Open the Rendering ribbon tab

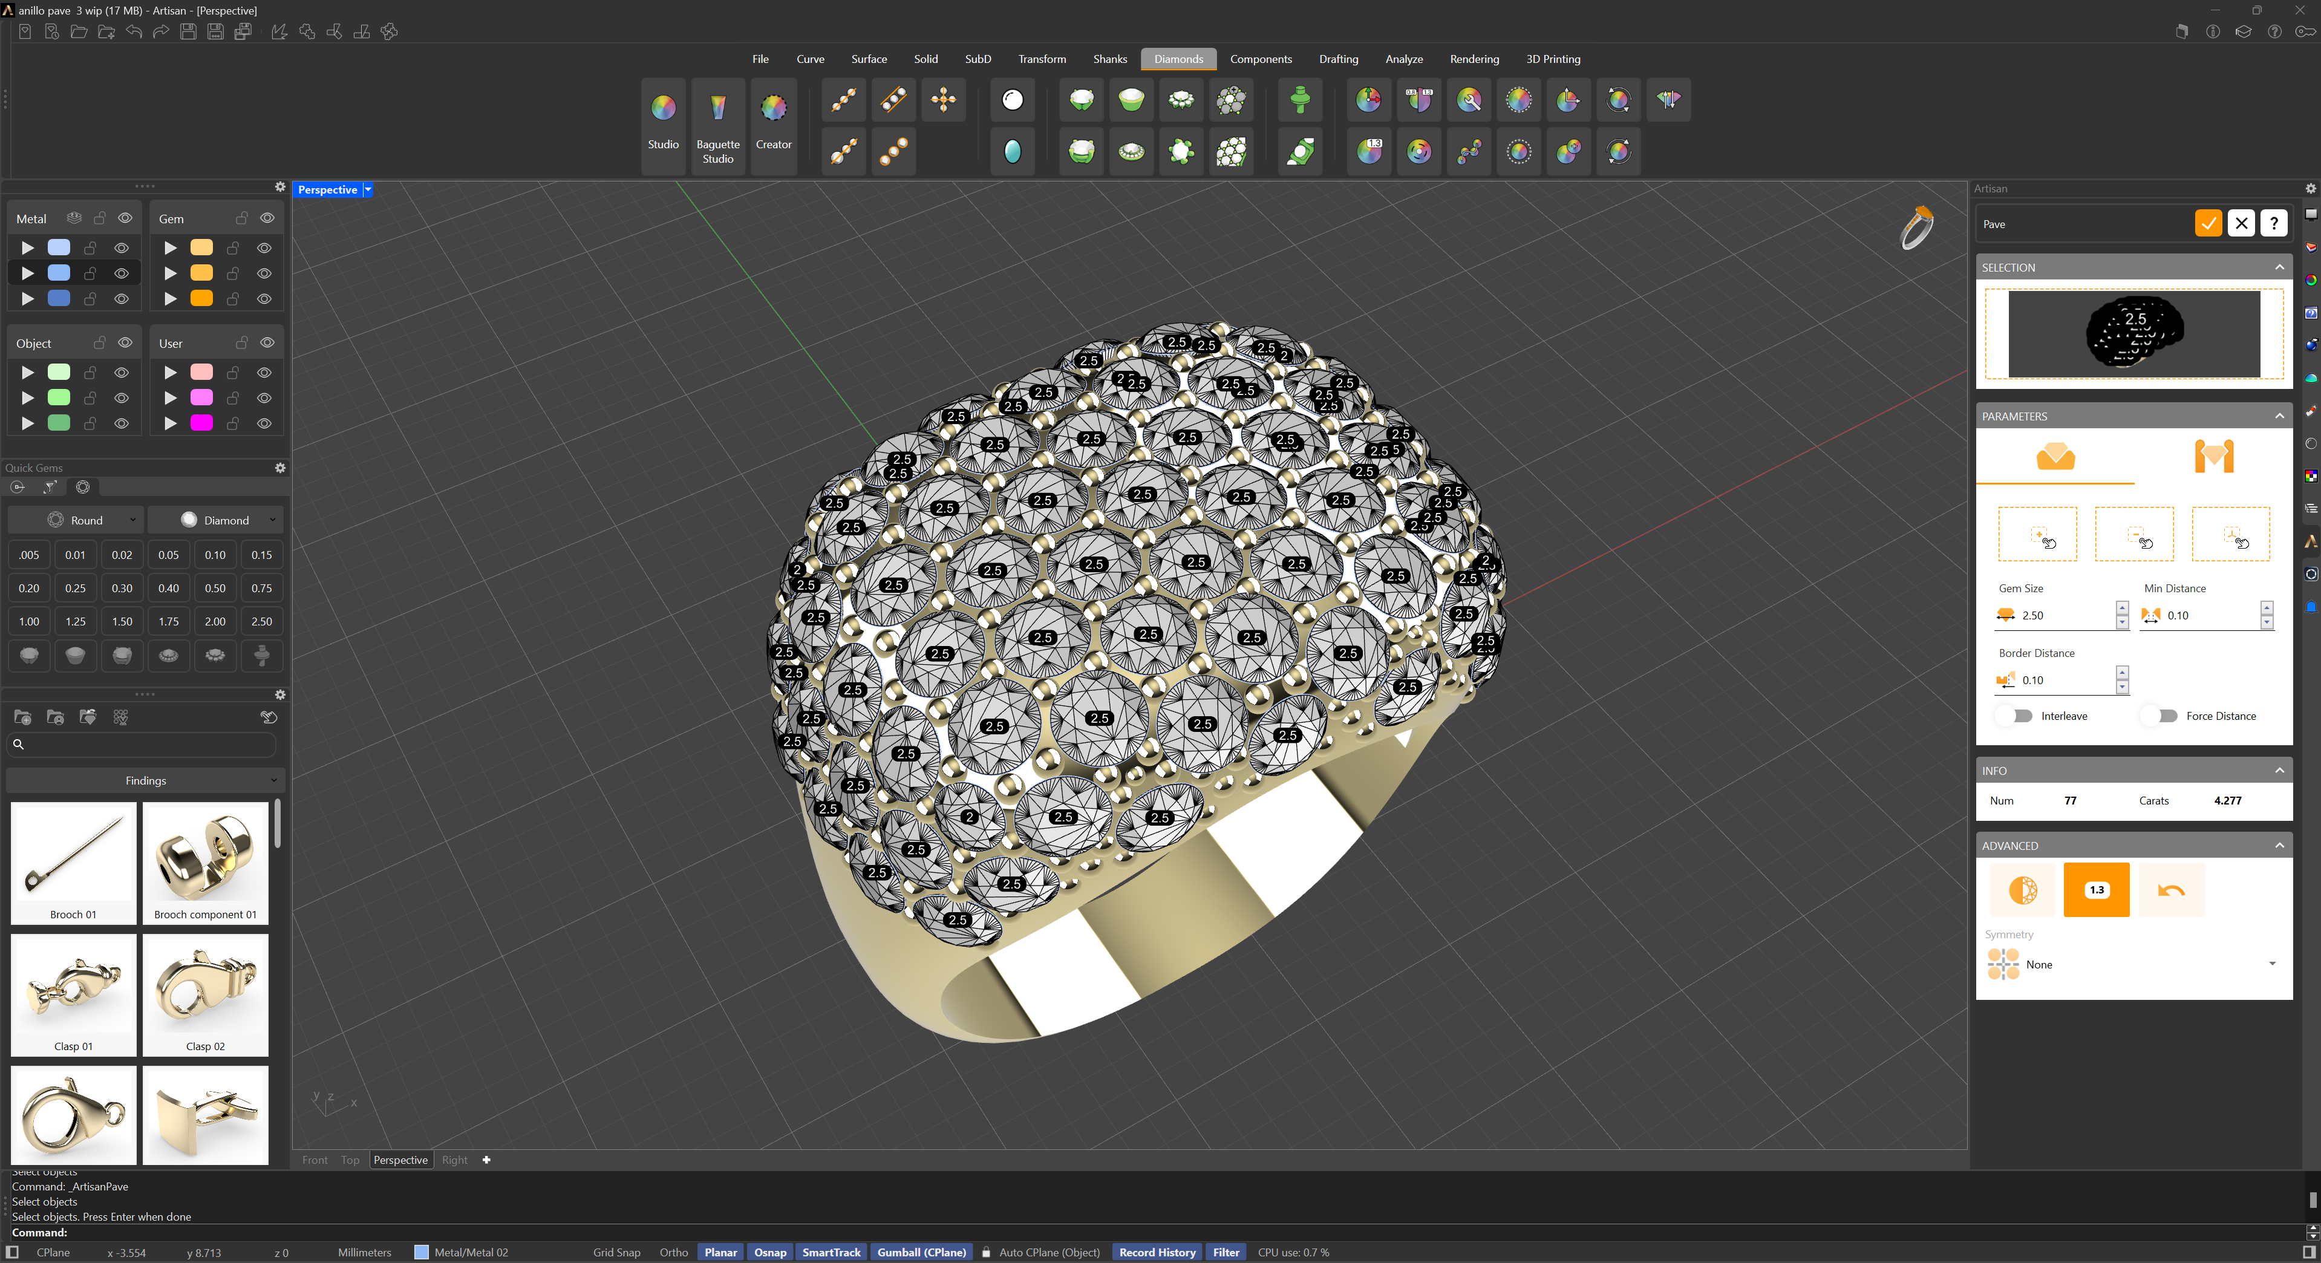click(1474, 59)
